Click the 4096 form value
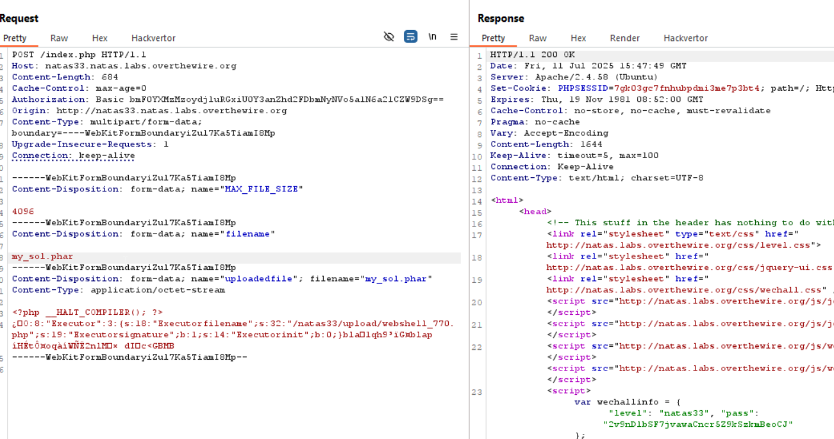Image resolution: width=834 pixels, height=439 pixels. coord(23,211)
